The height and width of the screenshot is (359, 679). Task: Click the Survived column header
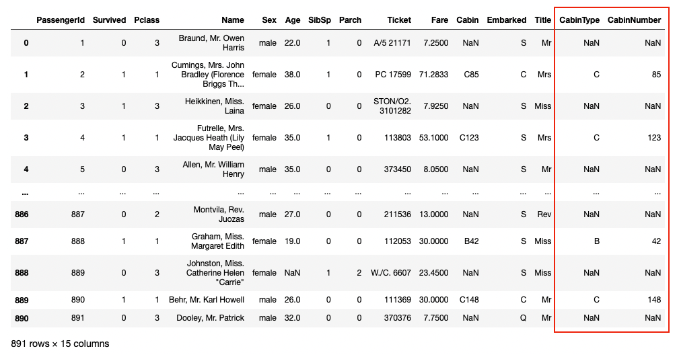click(109, 20)
